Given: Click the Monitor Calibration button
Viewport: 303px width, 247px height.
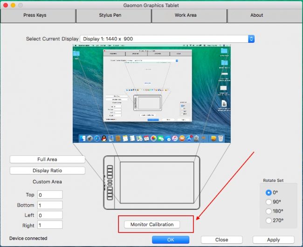Looking at the screenshot, I should (x=152, y=225).
